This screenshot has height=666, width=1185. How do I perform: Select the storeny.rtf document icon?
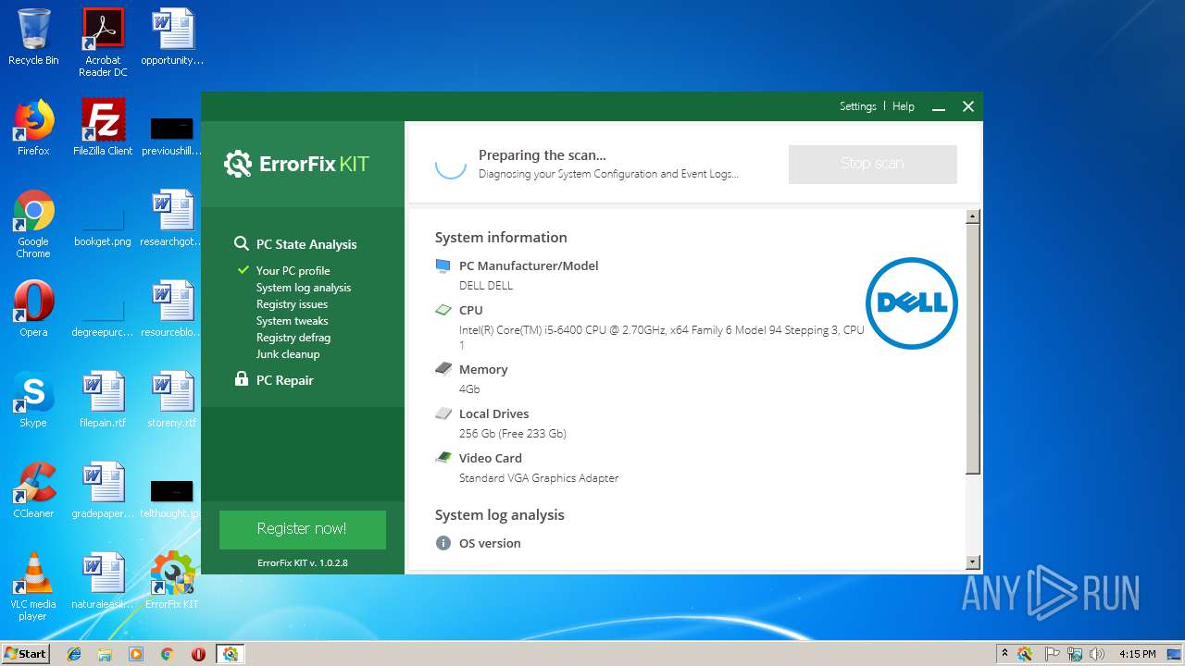tap(172, 399)
